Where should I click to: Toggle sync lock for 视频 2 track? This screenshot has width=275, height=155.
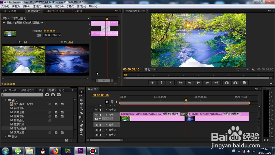tap(100, 109)
